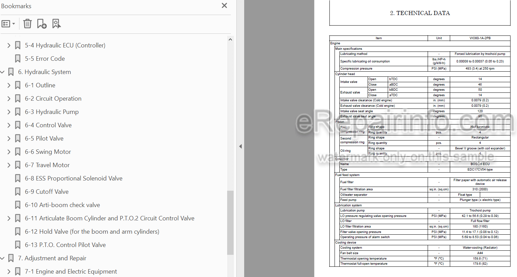517x277 pixels.
Task: Add a new bookmark
Action: (42, 24)
